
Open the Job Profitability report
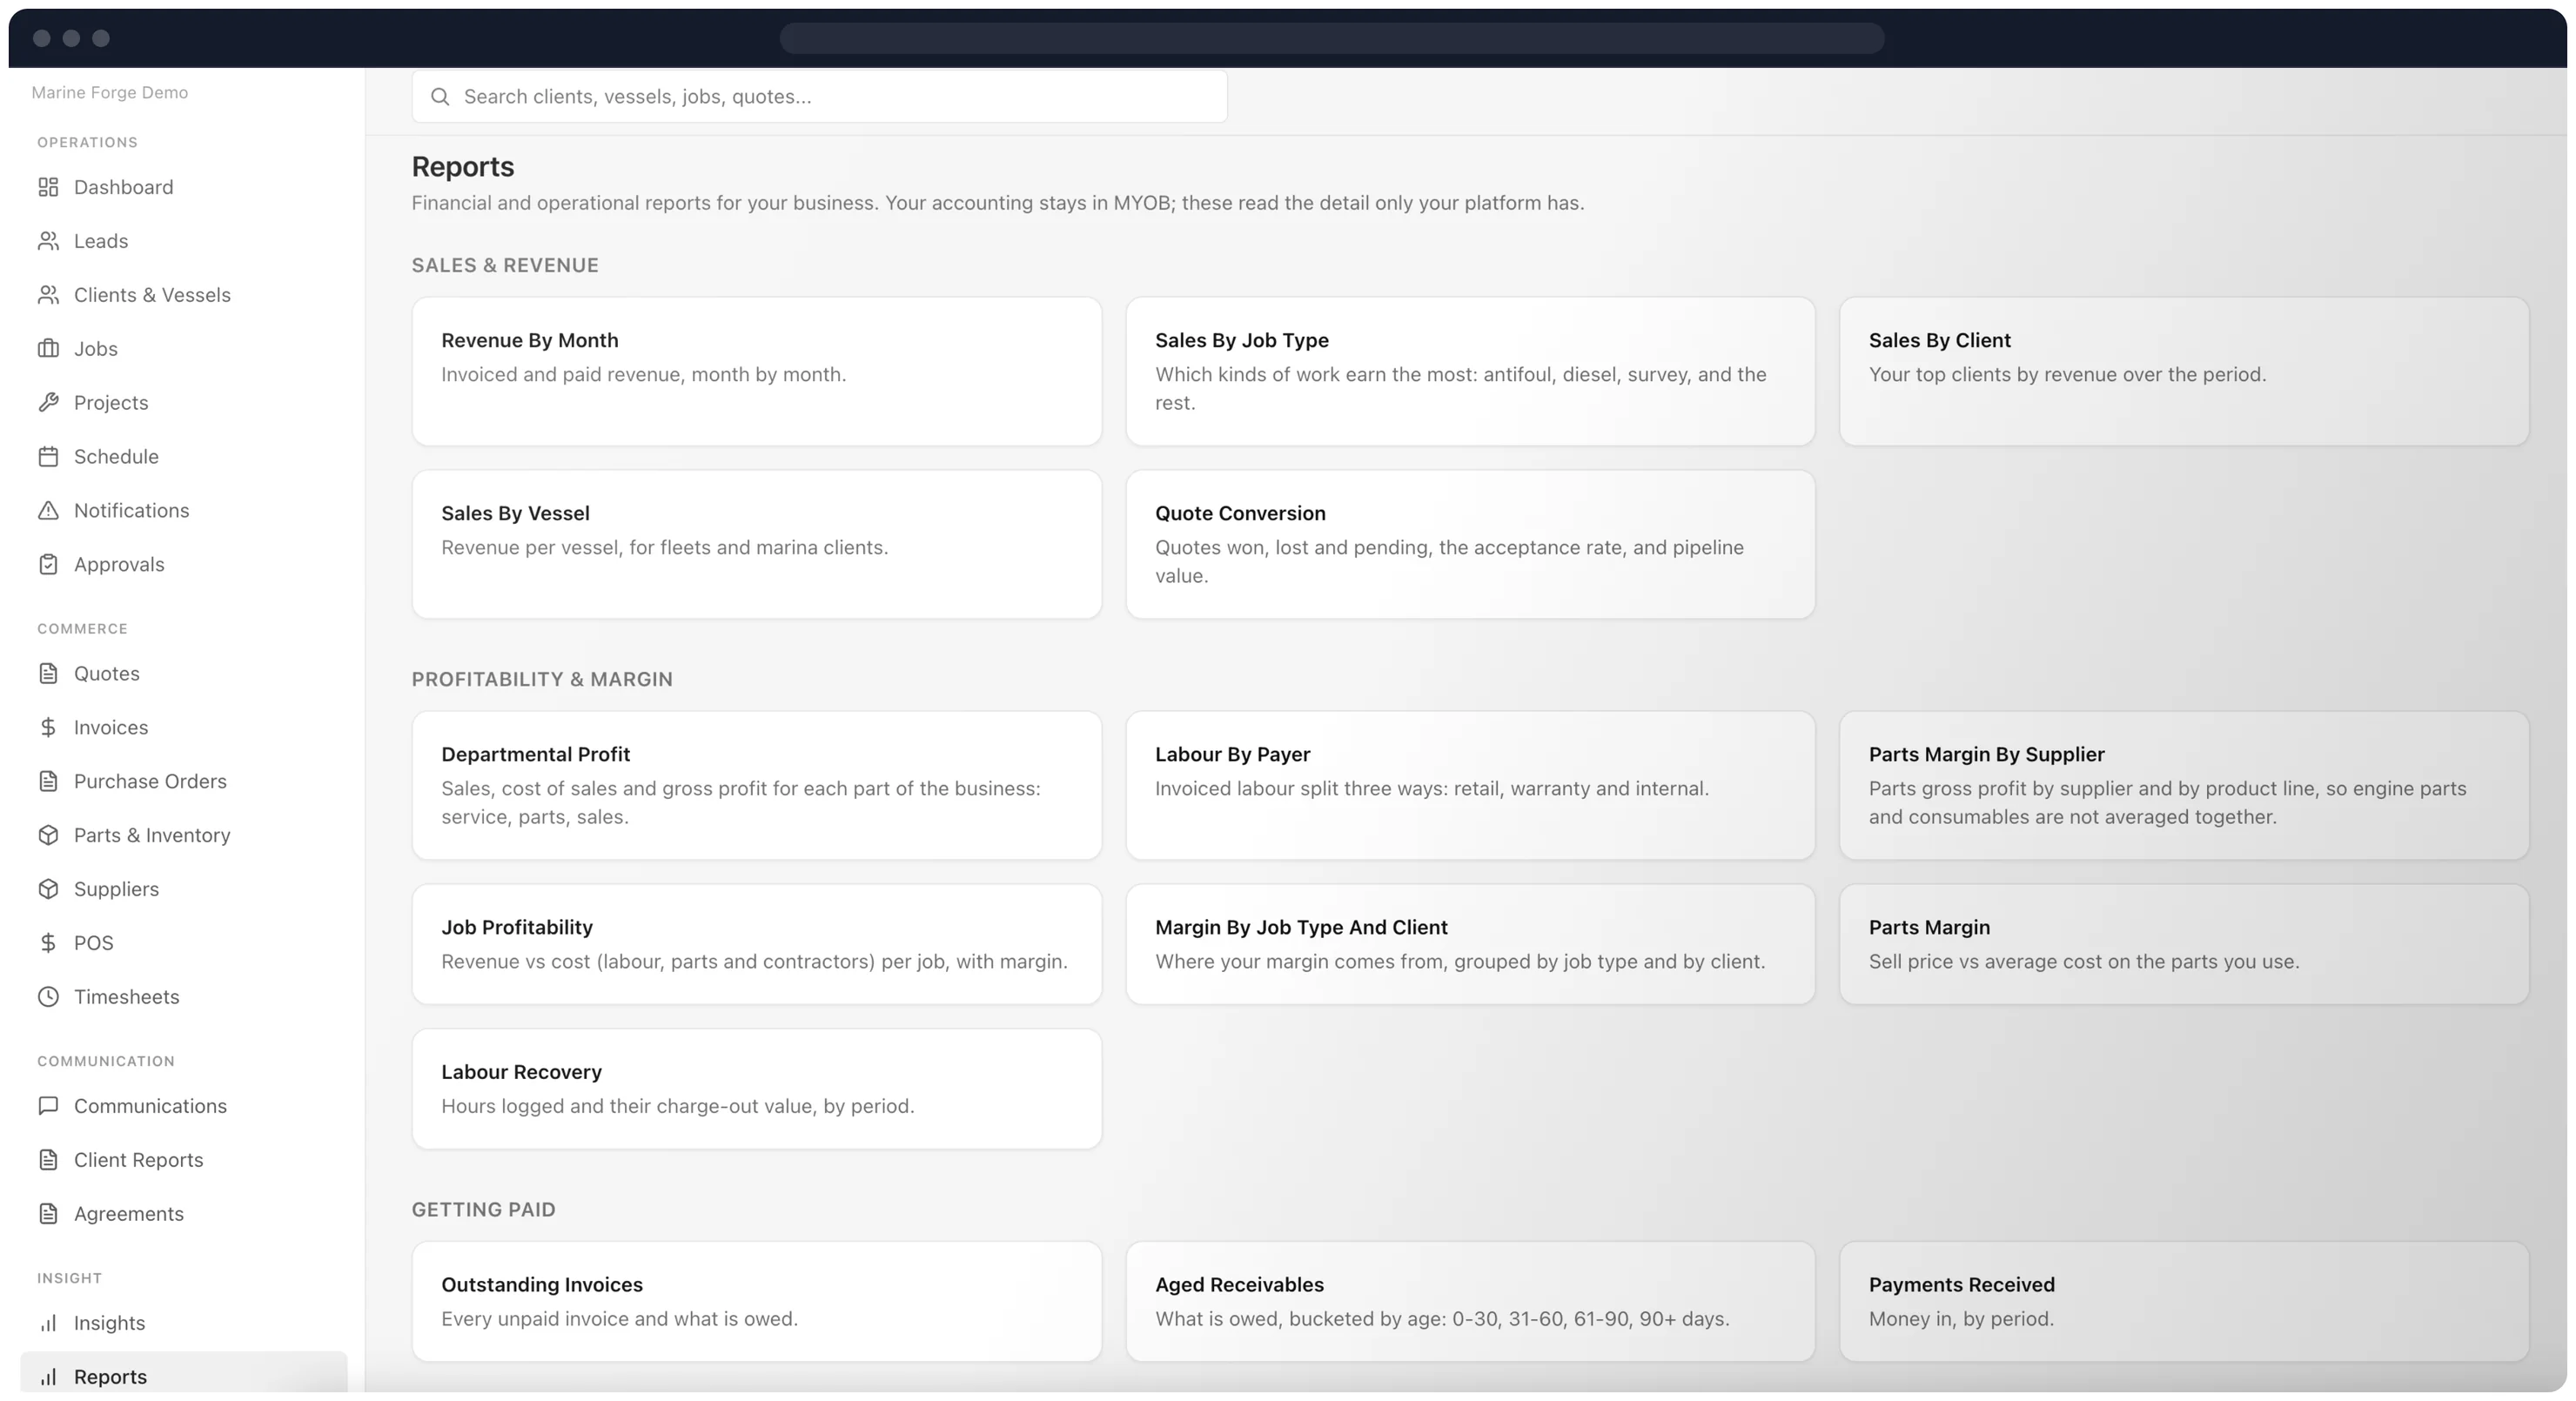[757, 945]
